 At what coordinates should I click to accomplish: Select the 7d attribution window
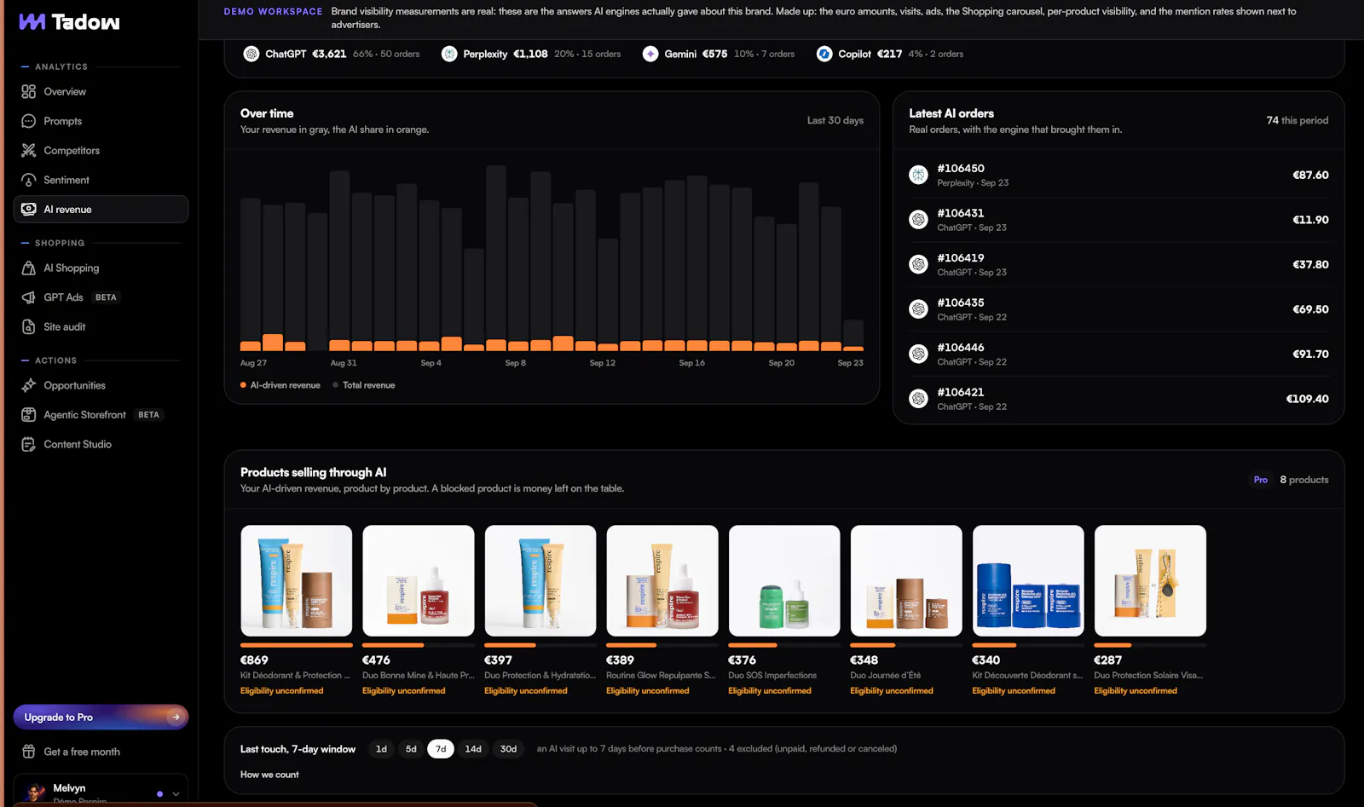coord(441,749)
